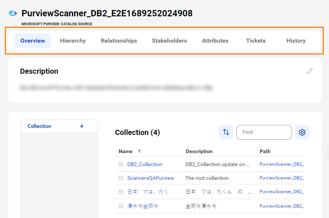The image size is (329, 218).
Task: Click the drag handle for the 清水寺金閣寺 row
Action: (x=121, y=206)
